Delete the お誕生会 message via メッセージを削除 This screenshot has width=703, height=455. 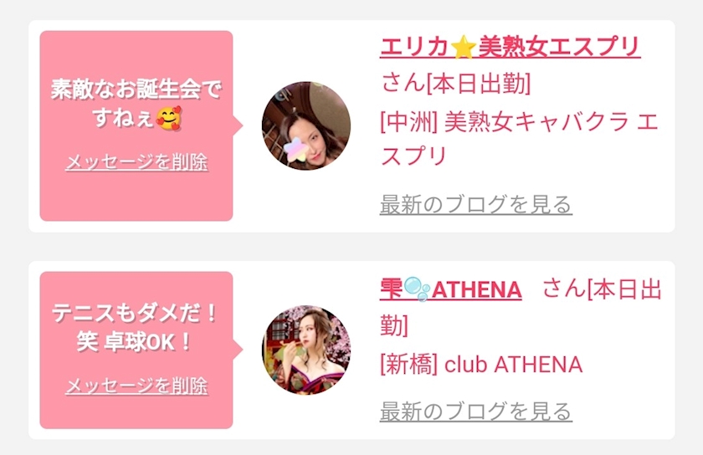[x=136, y=161]
